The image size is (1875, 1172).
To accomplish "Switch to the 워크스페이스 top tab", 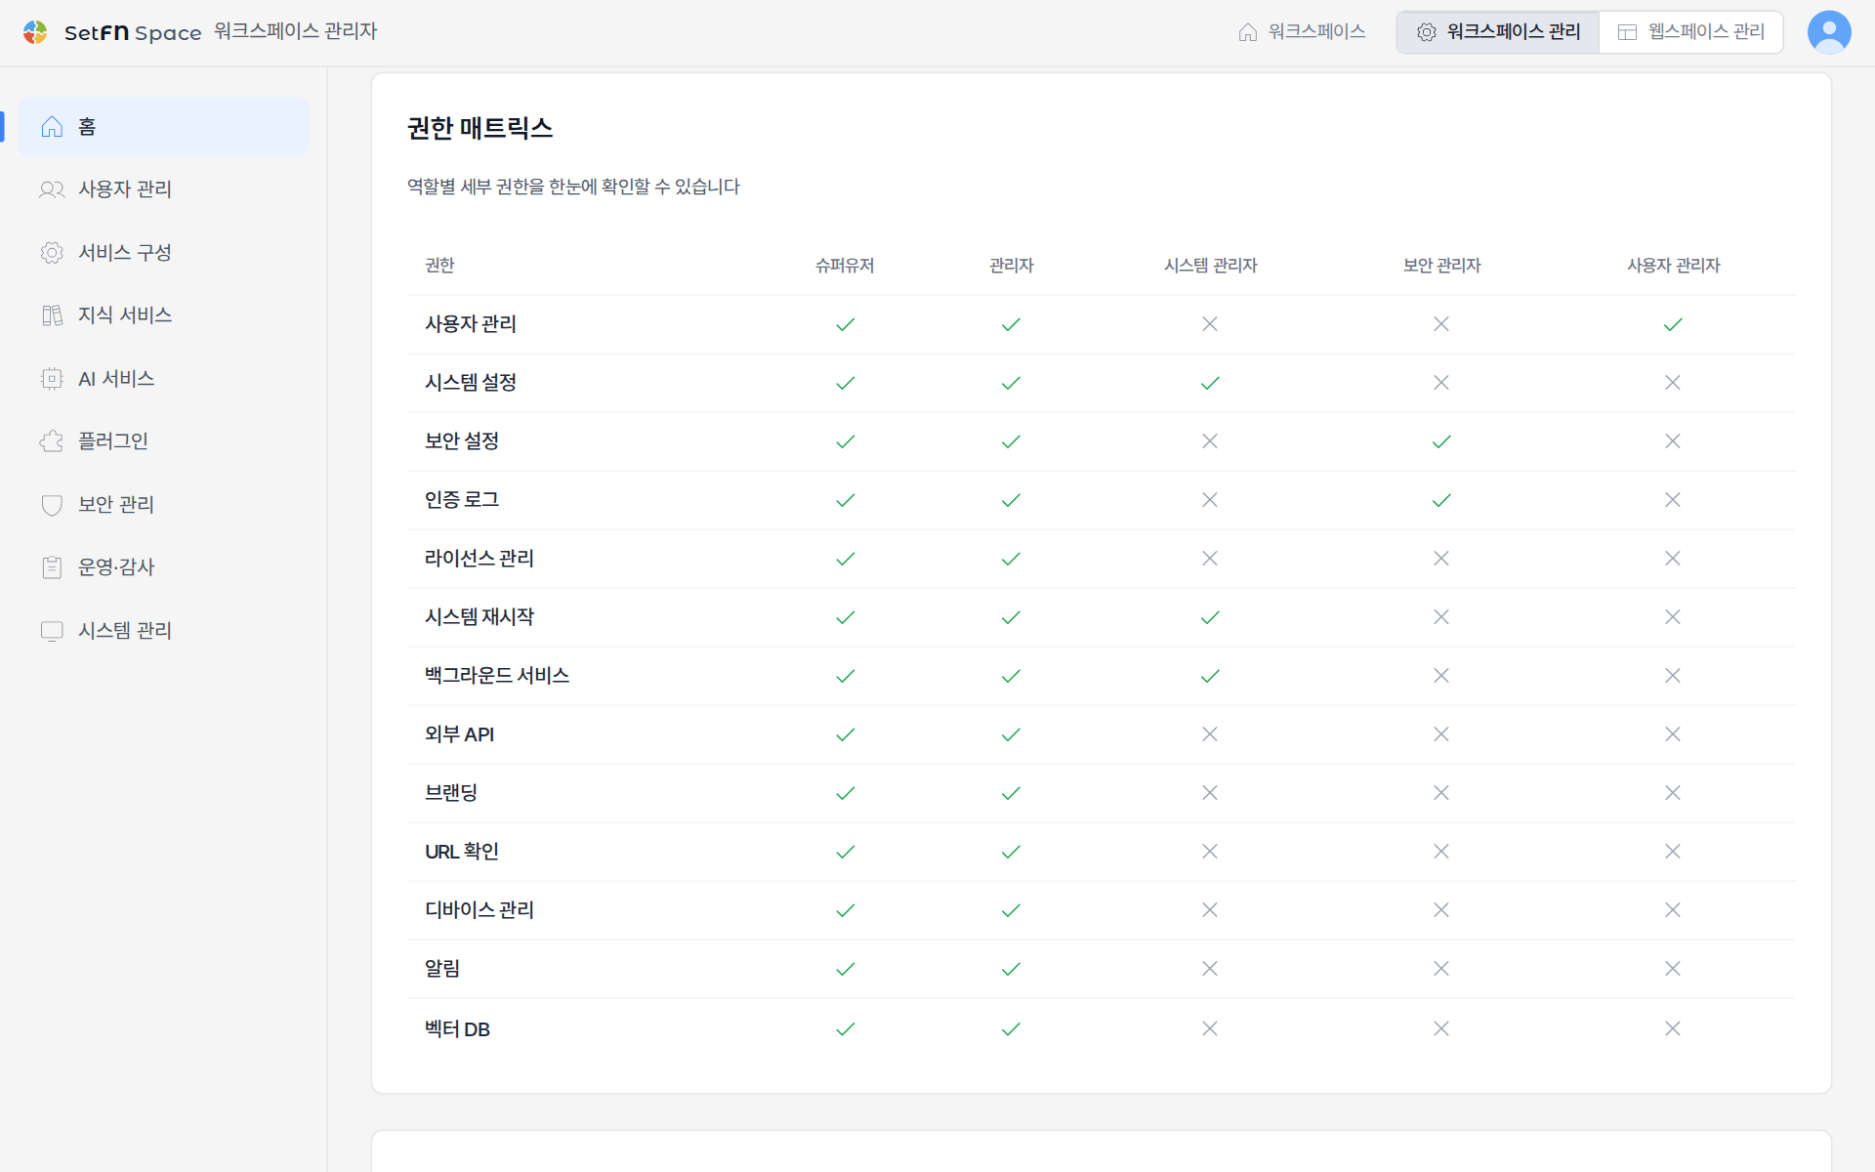I will [x=1302, y=32].
